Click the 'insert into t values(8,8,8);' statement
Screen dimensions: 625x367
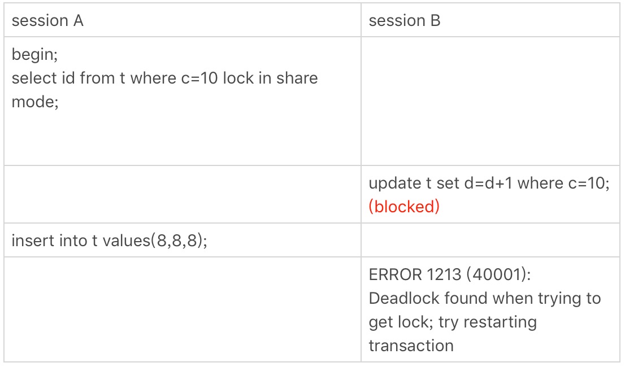pyautogui.click(x=110, y=241)
